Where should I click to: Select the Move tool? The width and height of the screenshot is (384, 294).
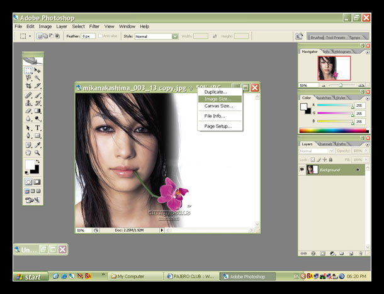38,71
